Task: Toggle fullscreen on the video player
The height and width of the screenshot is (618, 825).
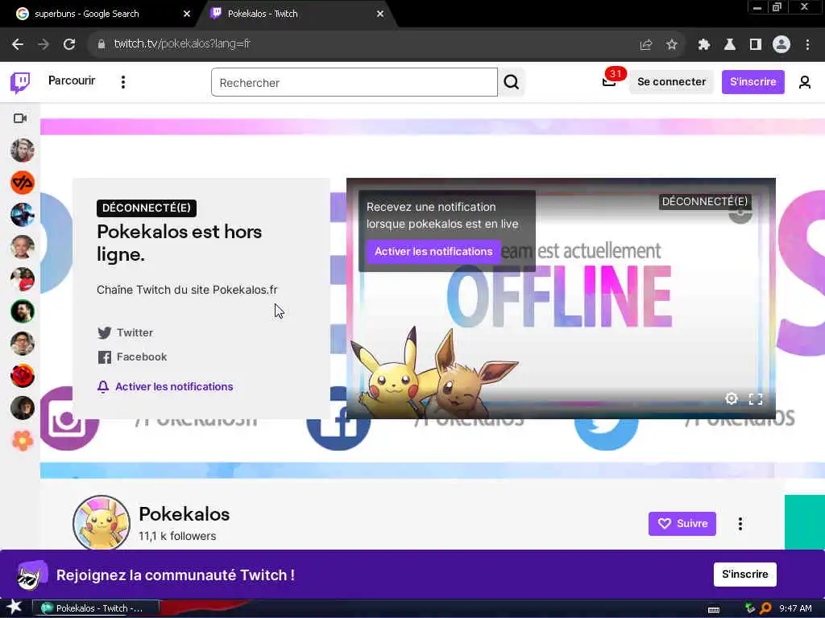Action: [756, 399]
